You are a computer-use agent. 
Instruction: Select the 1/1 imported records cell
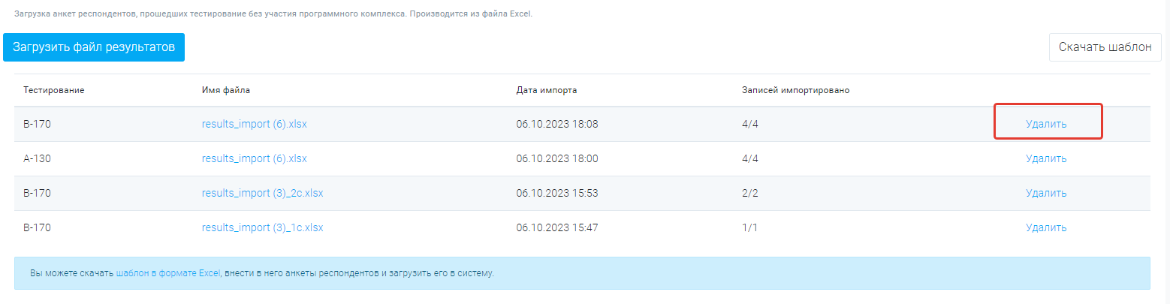pos(749,227)
